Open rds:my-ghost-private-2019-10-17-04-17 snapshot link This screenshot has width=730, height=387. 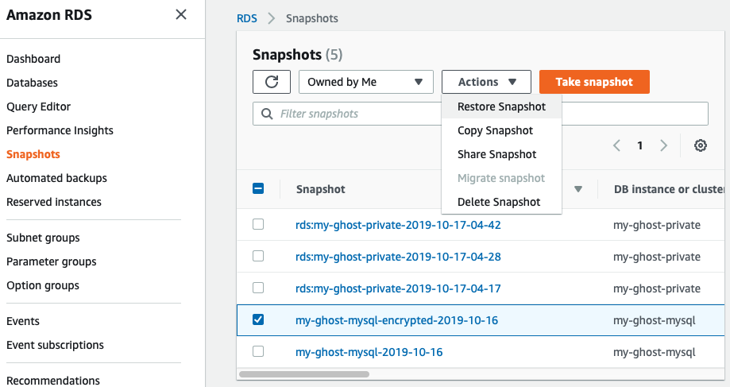398,288
